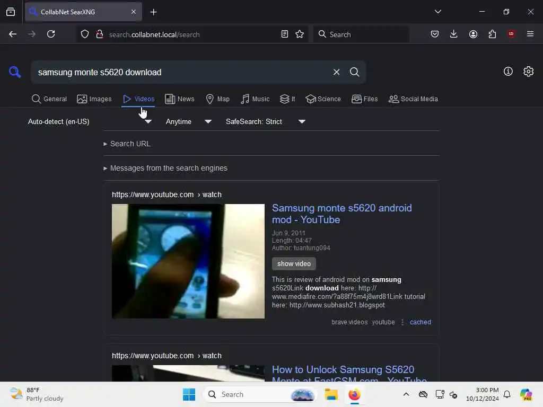Switch to the Music category tab
Image resolution: width=543 pixels, height=407 pixels.
(x=255, y=99)
